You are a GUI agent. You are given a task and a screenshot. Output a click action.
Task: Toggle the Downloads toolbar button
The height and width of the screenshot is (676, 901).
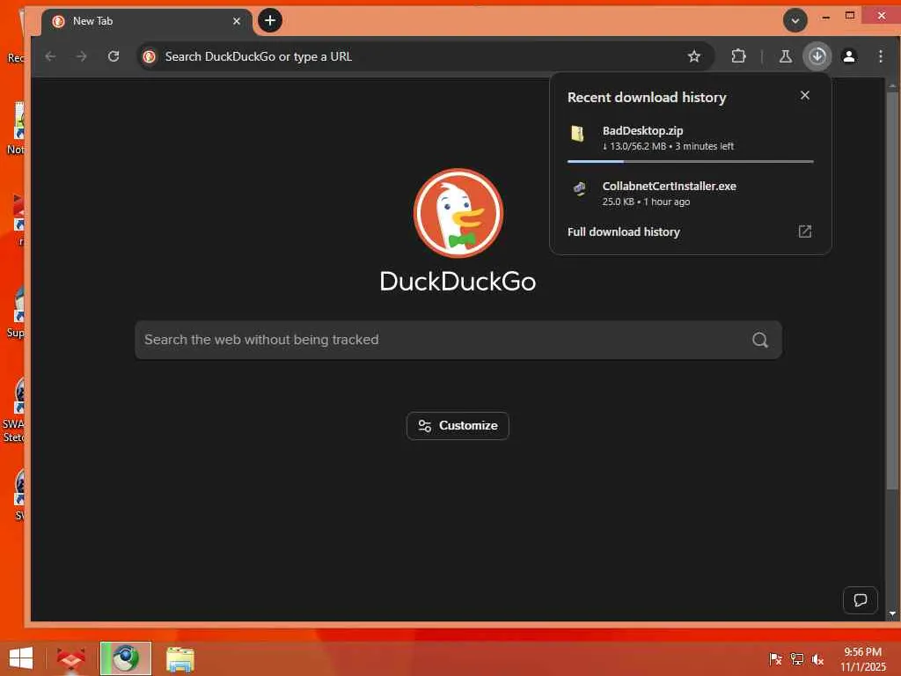(x=817, y=56)
